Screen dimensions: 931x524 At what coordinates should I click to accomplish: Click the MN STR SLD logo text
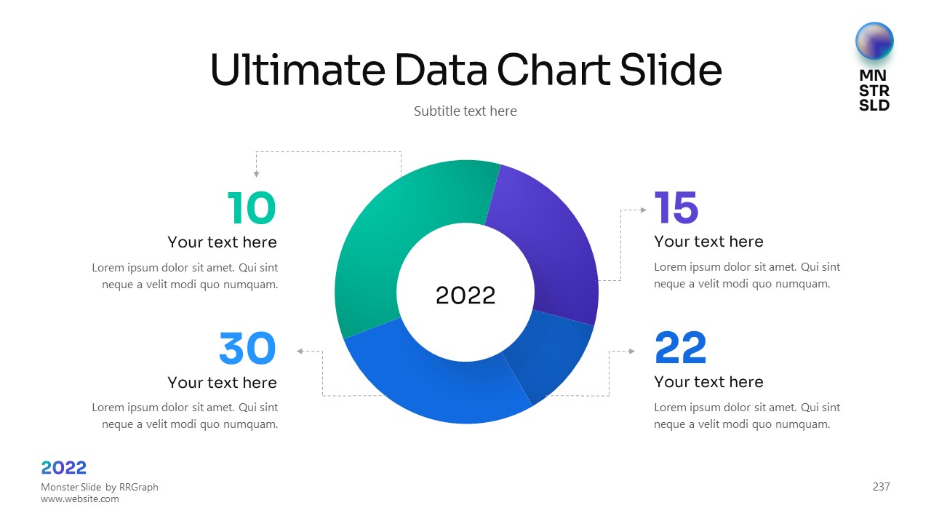point(874,90)
